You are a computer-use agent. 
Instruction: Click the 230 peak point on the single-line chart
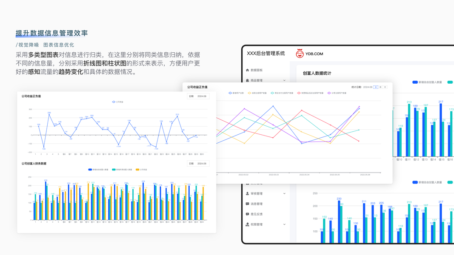[49, 114]
